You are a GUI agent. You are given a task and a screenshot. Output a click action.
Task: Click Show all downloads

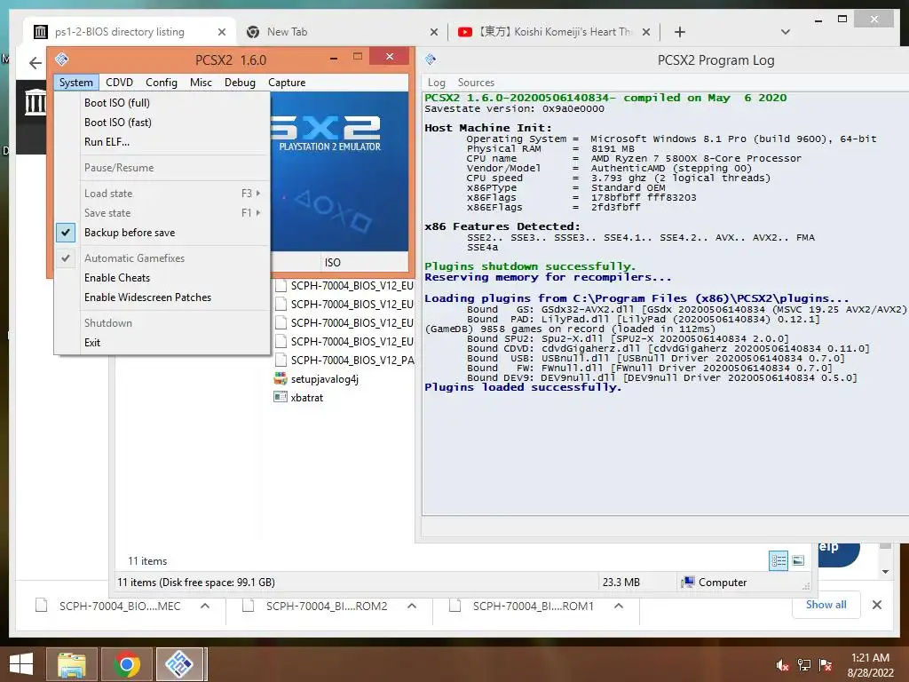click(826, 605)
